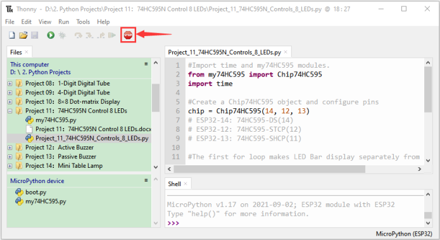Close the Project_11 editor tab
Viewport: 440px width, 240px height.
click(286, 52)
